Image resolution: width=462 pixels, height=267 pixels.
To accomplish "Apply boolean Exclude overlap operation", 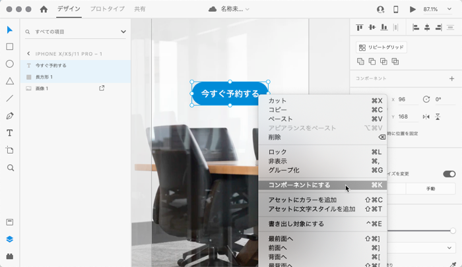I will point(395,61).
